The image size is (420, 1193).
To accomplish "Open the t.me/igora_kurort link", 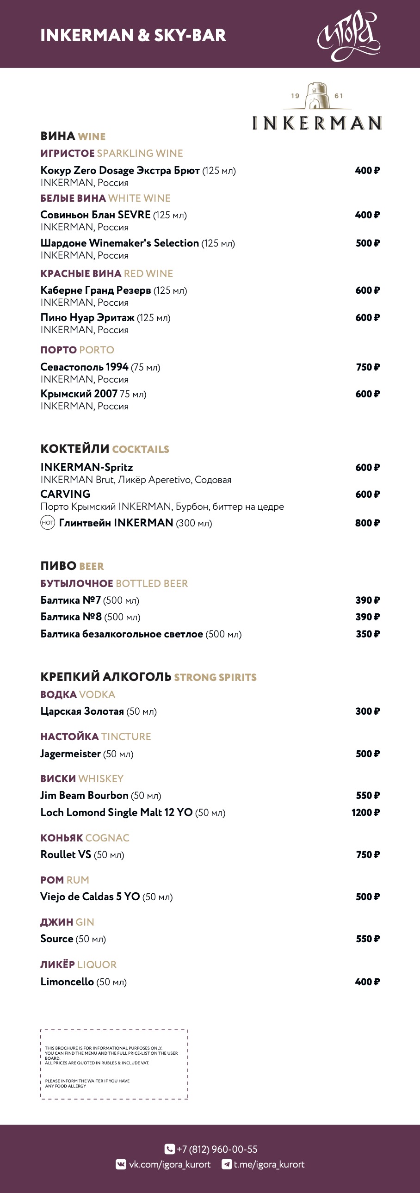I will pos(269,1164).
